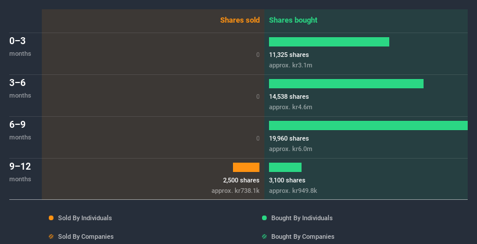Click the 6–9 months row label
Image resolution: width=477 pixels, height=244 pixels.
point(20,130)
